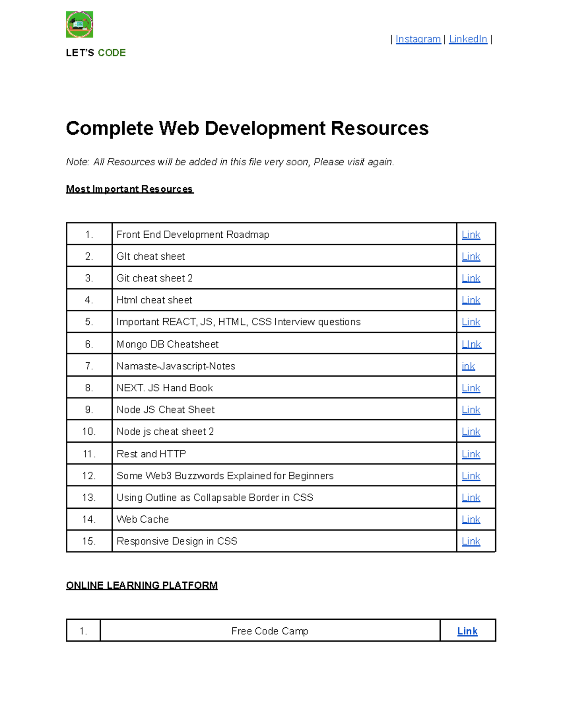This screenshot has width=561, height=727.
Task: Open the NEXT. JS Hand Book link
Action: point(470,388)
